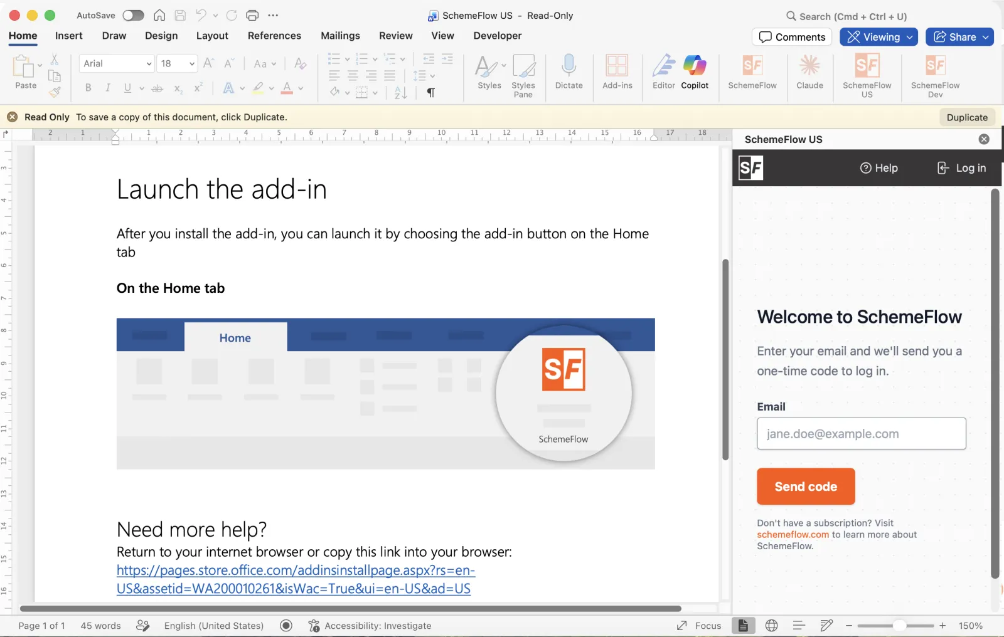This screenshot has width=1004, height=637.
Task: Click the Help button in SchemeFlow panel
Action: pyautogui.click(x=878, y=168)
